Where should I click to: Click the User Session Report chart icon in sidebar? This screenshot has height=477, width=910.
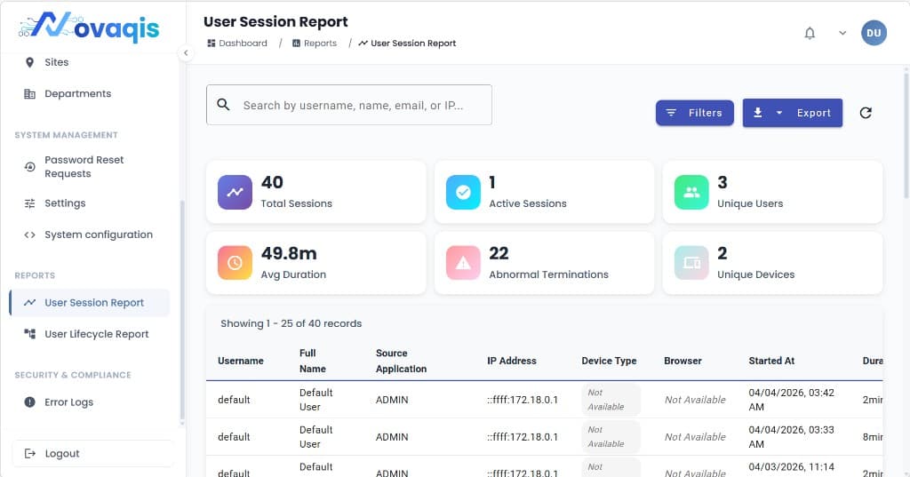[29, 302]
